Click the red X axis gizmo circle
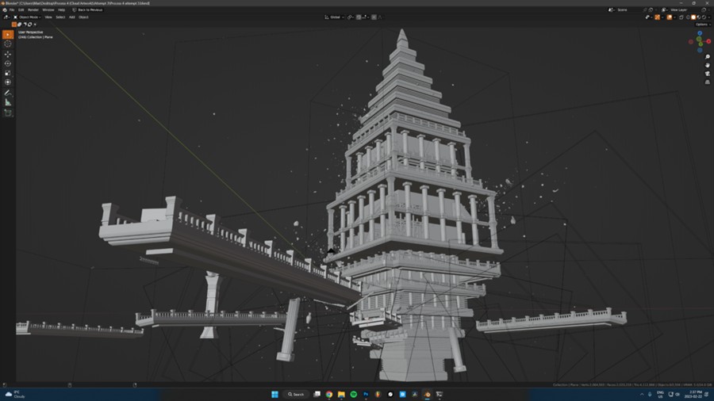The image size is (714, 401). tap(708, 41)
